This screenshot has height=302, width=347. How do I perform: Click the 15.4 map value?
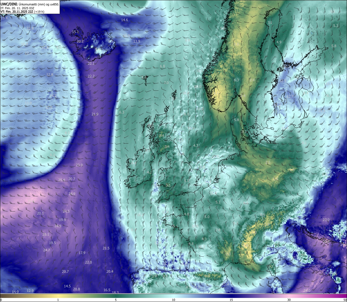tap(226, 284)
